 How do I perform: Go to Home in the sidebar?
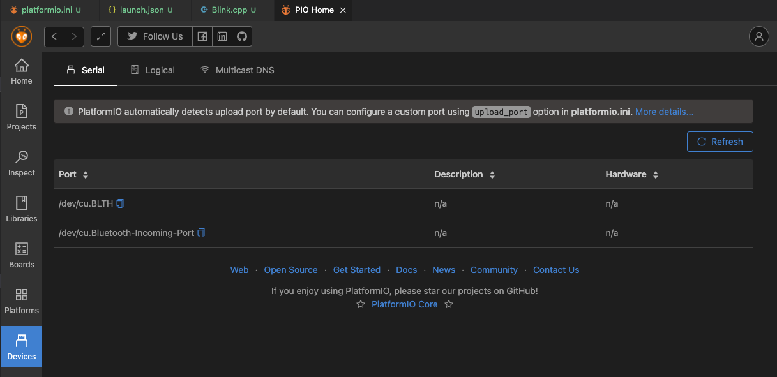coord(22,71)
